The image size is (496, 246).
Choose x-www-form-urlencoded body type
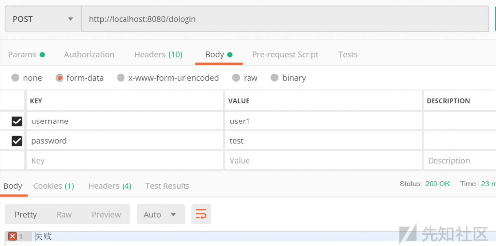[121, 78]
